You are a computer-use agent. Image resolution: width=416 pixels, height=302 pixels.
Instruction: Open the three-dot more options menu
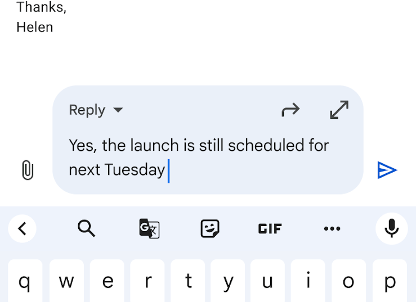click(x=332, y=228)
